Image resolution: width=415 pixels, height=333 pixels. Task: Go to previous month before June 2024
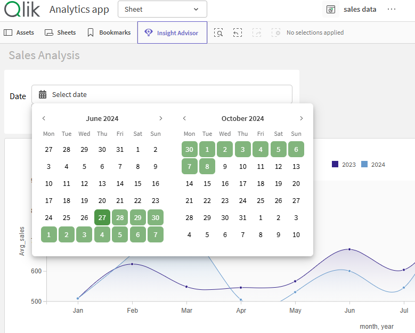pyautogui.click(x=44, y=118)
